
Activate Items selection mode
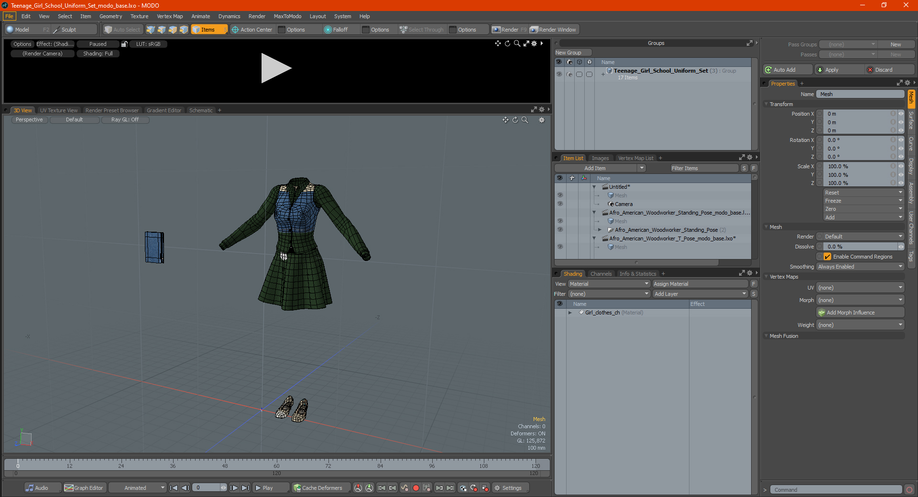coord(209,30)
